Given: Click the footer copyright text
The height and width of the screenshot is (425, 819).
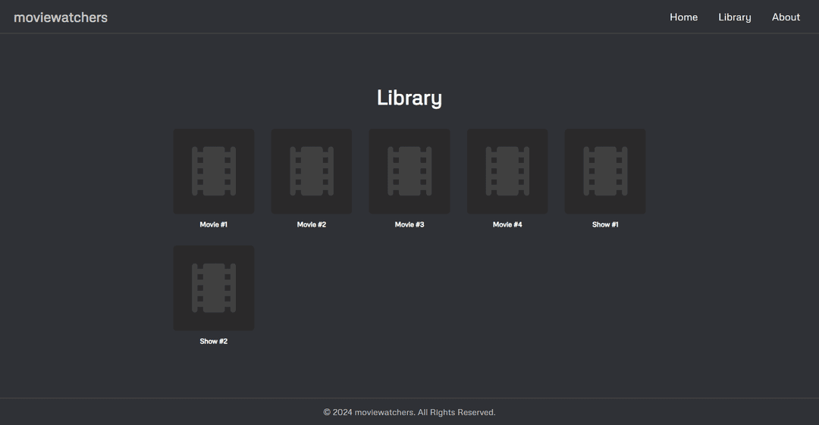Looking at the screenshot, I should coord(409,412).
